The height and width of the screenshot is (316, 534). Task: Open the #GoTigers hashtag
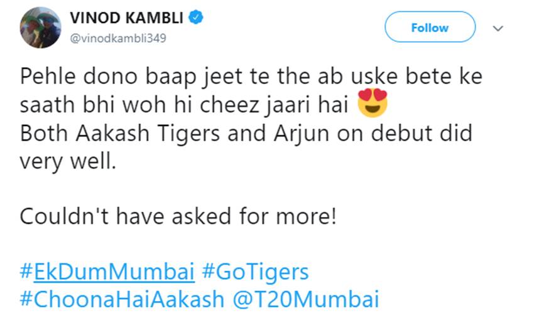(x=255, y=272)
